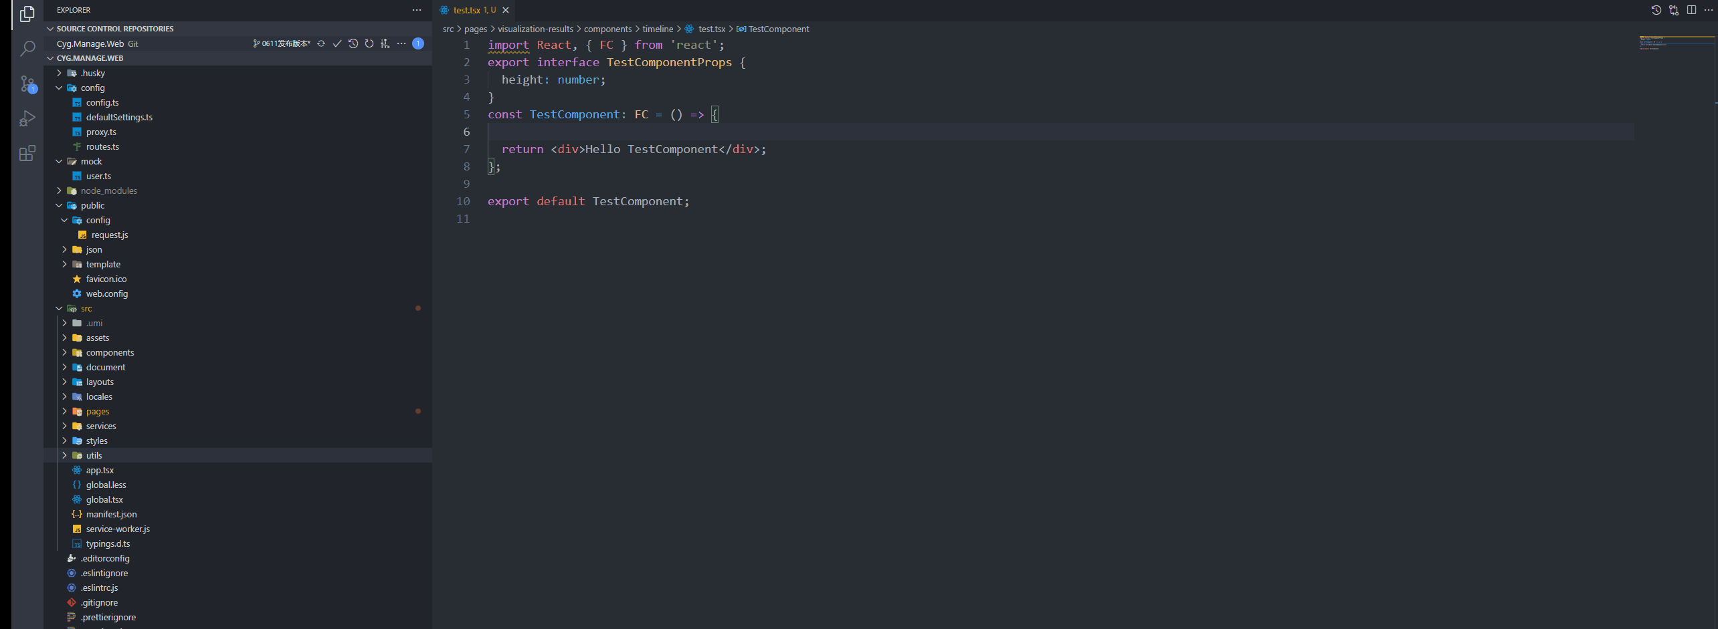
Task: Click the 'timeline' breadcrumb
Action: (x=658, y=29)
